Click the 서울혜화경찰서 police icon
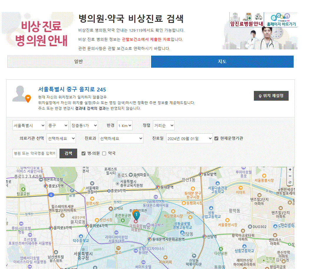The image size is (311, 269). pos(92,183)
